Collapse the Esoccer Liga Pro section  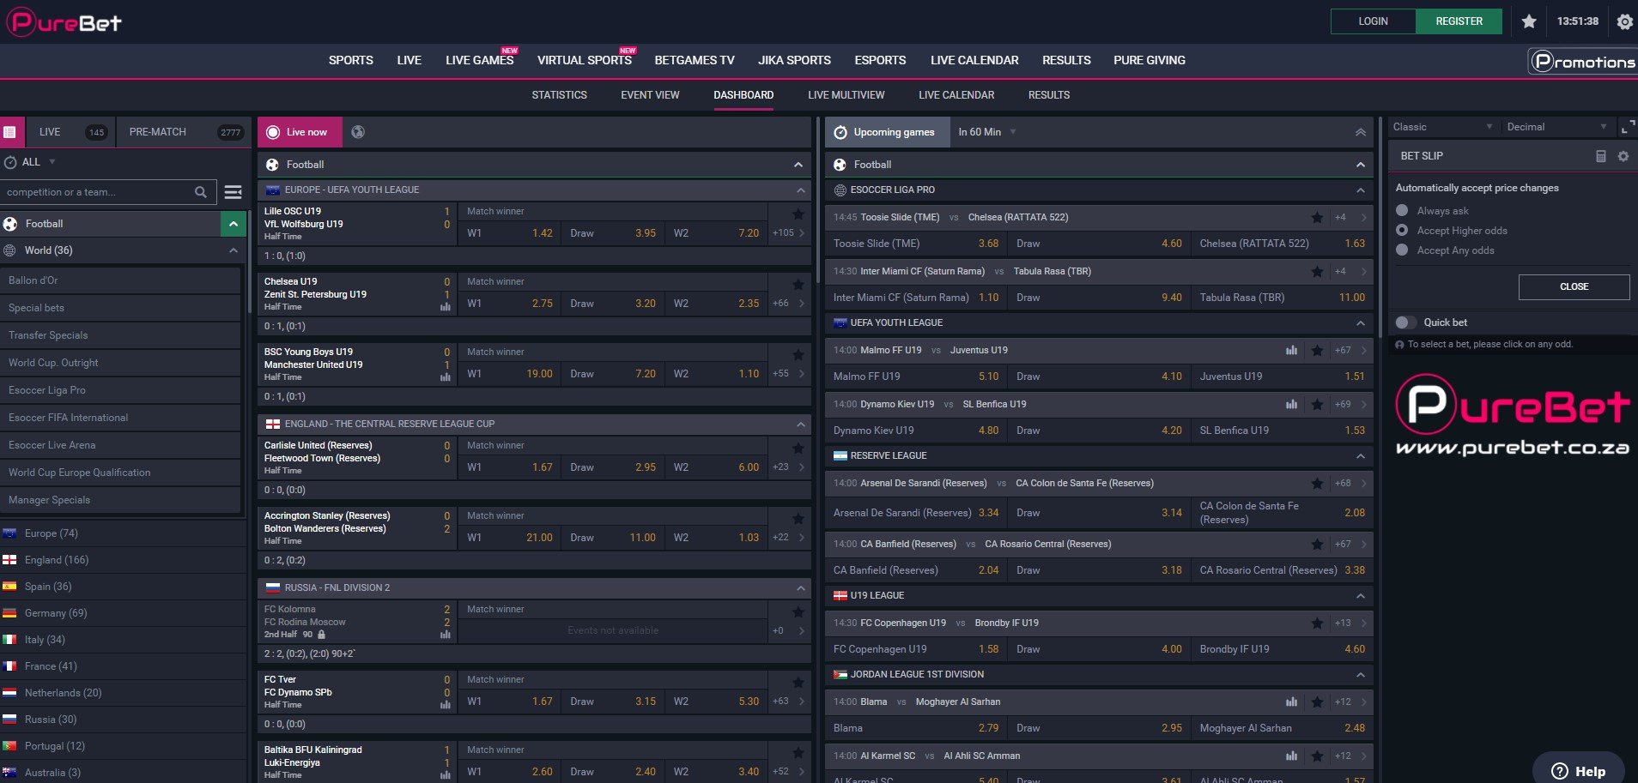pyautogui.click(x=1361, y=190)
